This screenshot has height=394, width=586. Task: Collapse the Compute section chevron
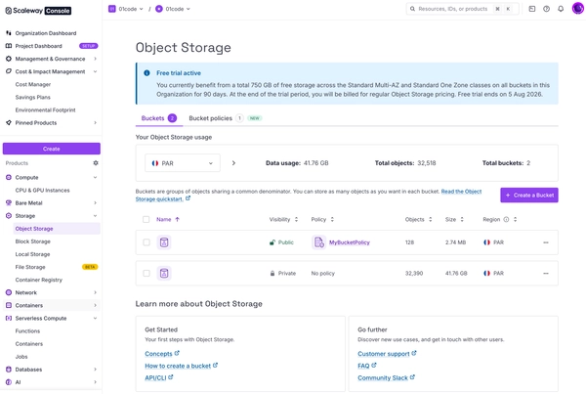coord(95,177)
